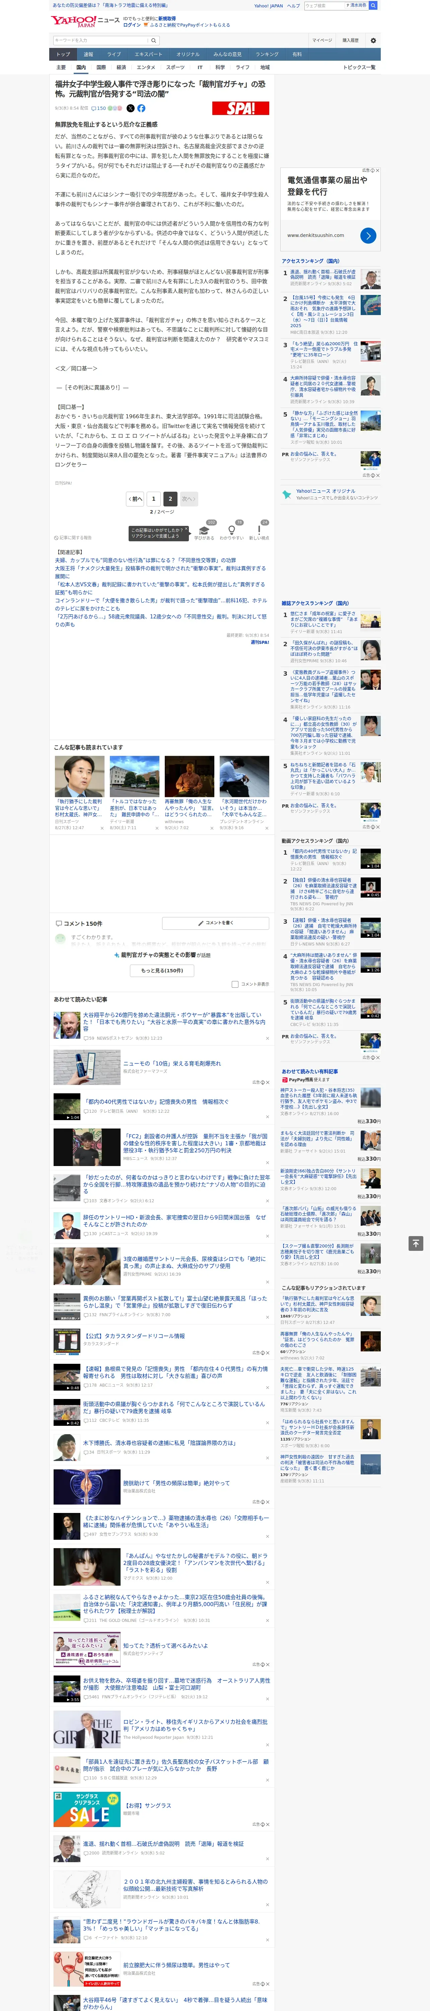The image size is (430, 2011).
Task: Toggle the コメント非表示 checkbox
Action: (235, 984)
